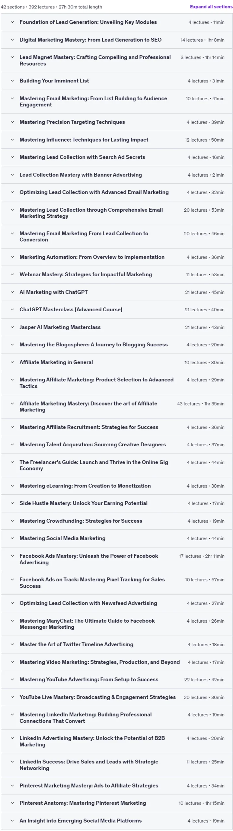Open Mastering Crowdfunding: Strategies for Success title

point(81,521)
